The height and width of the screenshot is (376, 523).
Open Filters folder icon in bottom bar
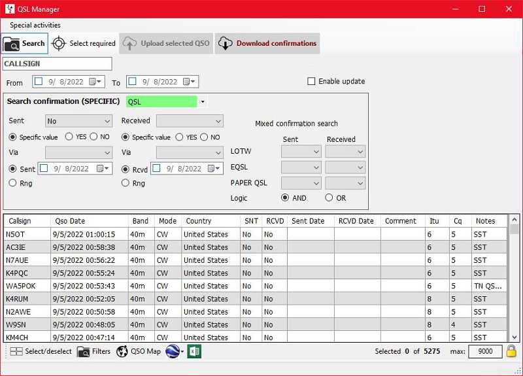(x=83, y=352)
